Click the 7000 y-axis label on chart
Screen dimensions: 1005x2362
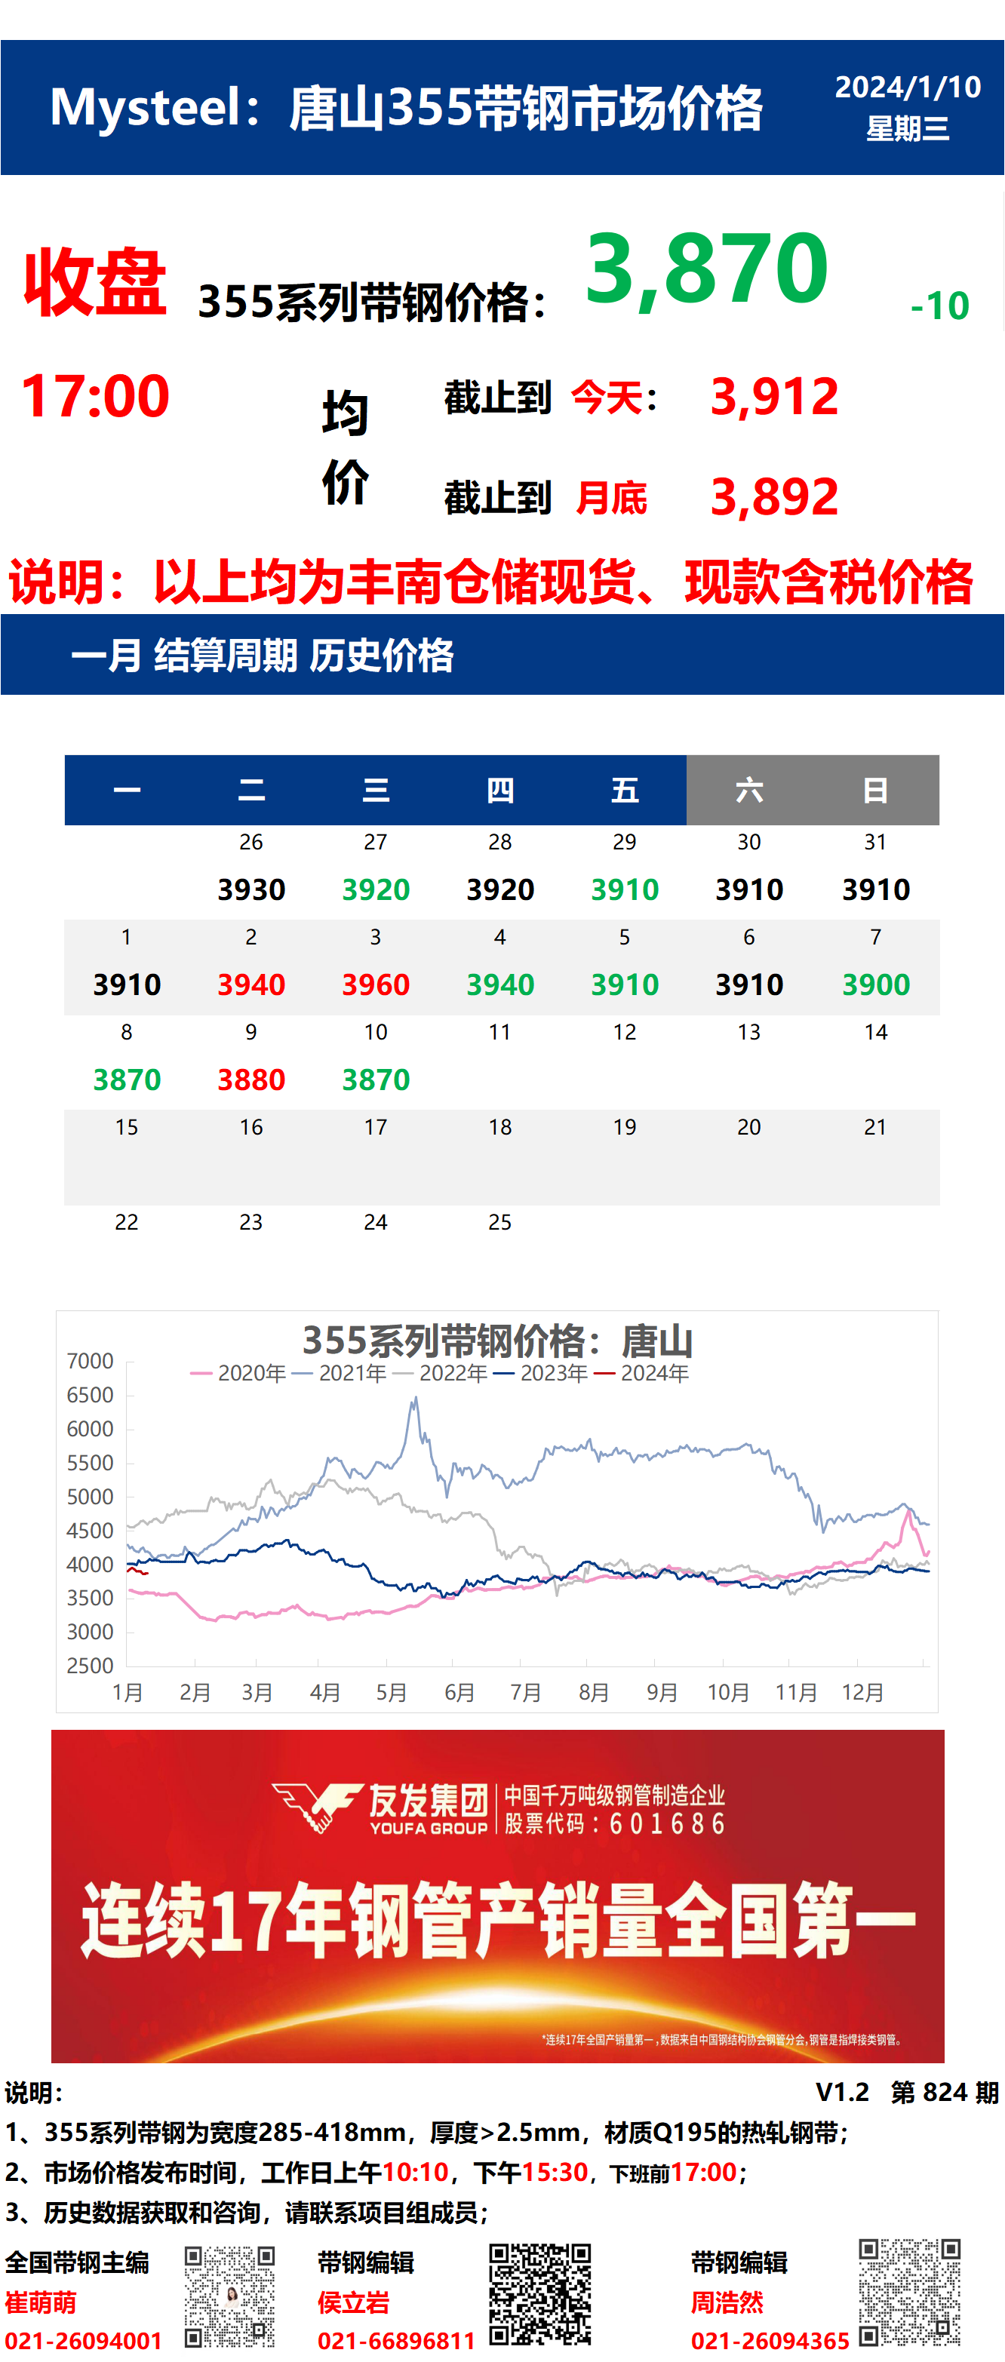[90, 1361]
